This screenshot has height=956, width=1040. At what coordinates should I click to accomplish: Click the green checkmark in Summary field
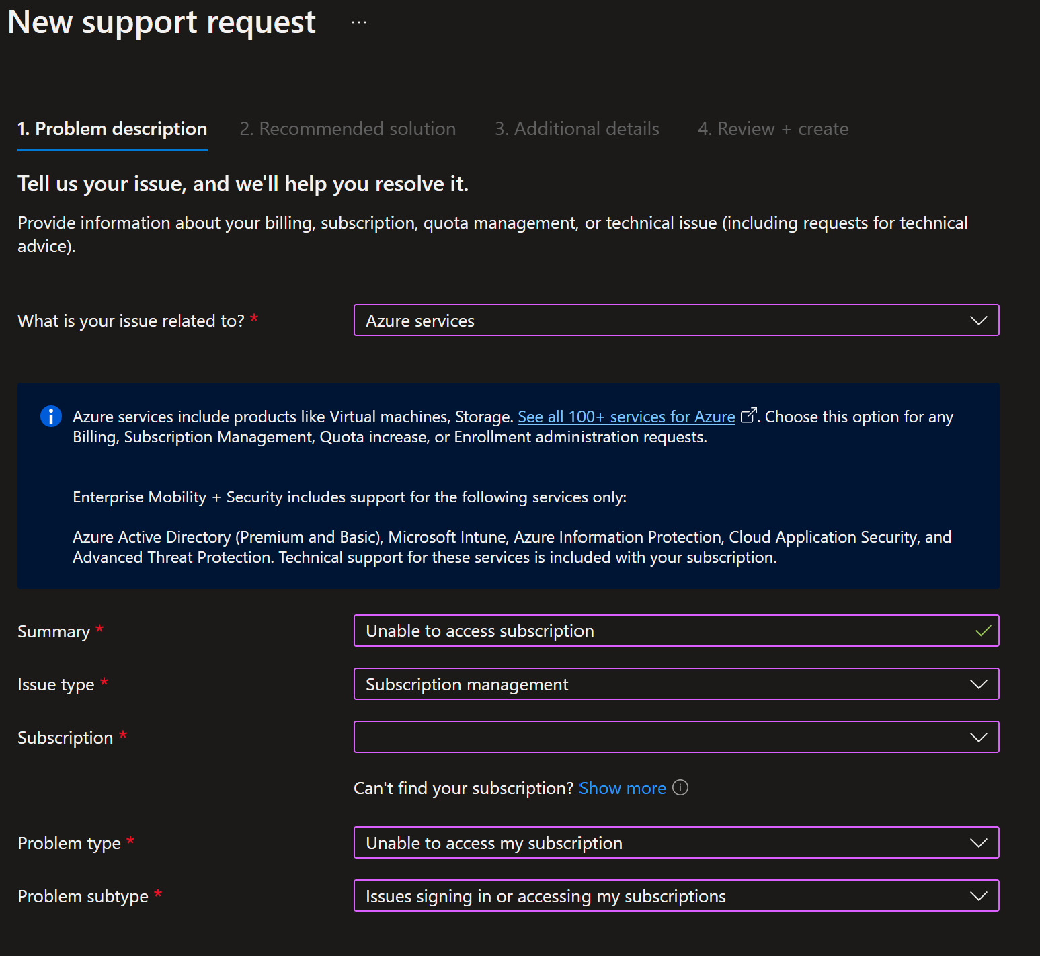click(983, 631)
